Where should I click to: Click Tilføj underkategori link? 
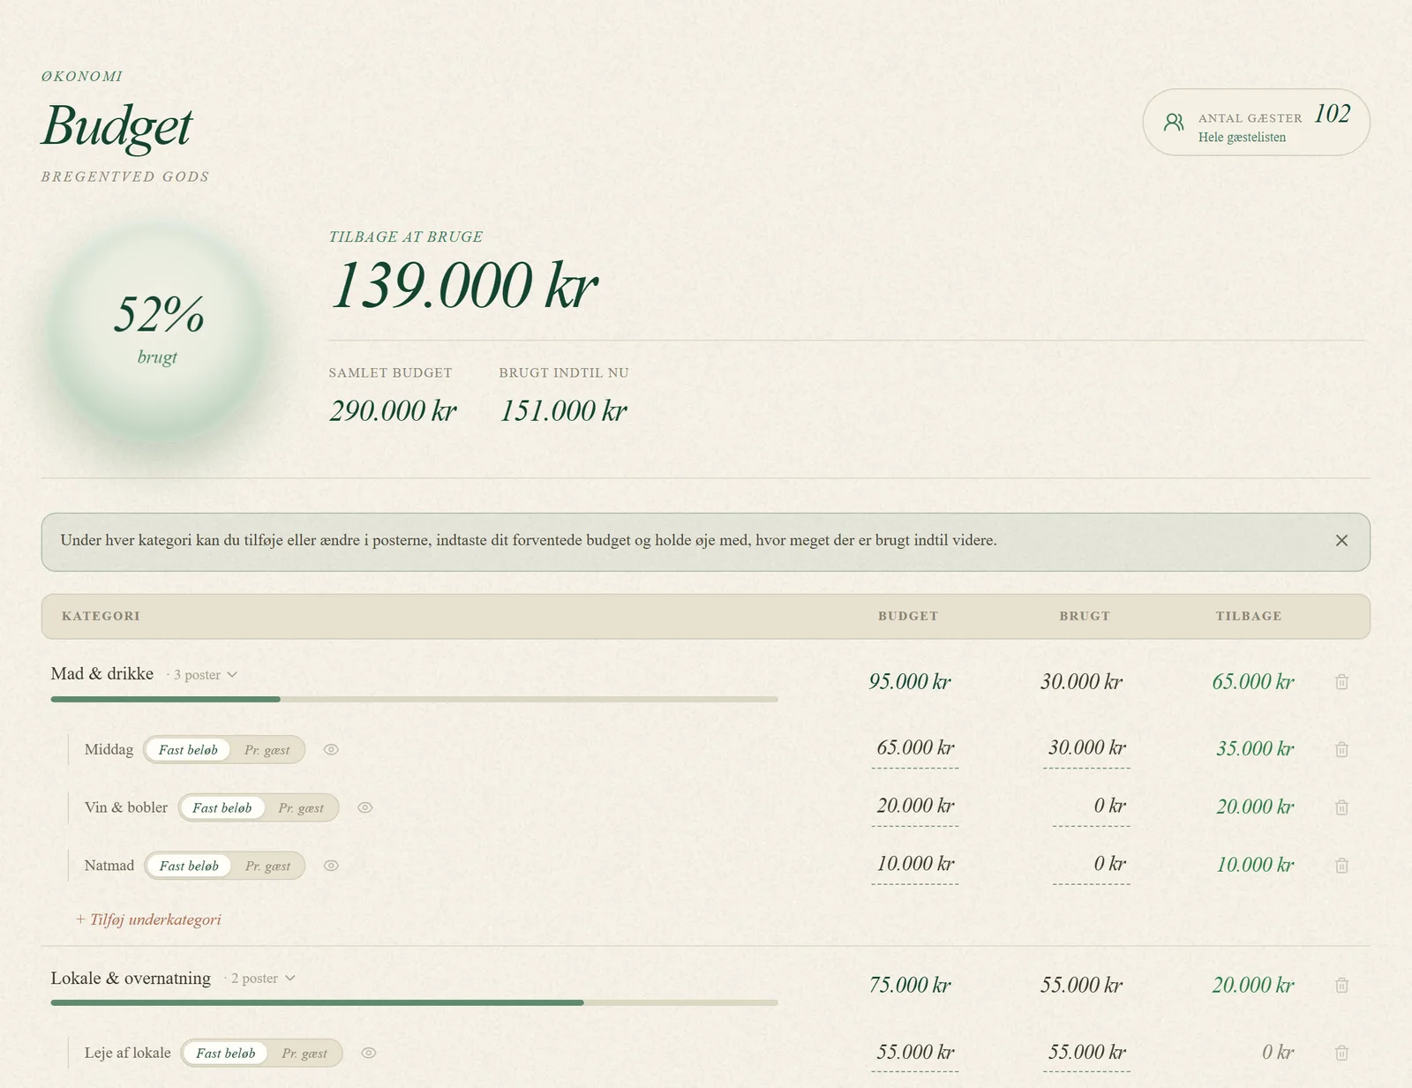[x=148, y=919]
